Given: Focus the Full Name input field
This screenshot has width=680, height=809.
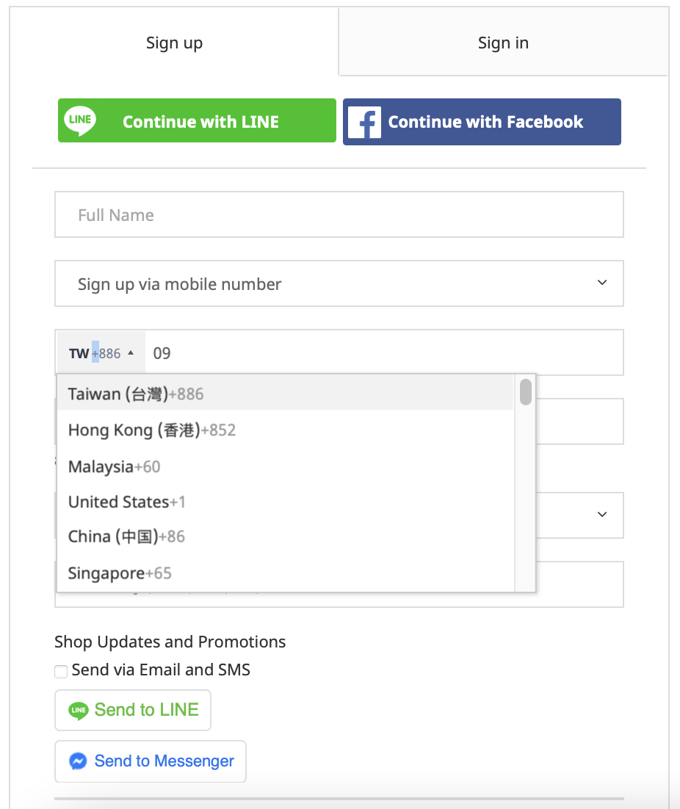Looking at the screenshot, I should click(339, 214).
